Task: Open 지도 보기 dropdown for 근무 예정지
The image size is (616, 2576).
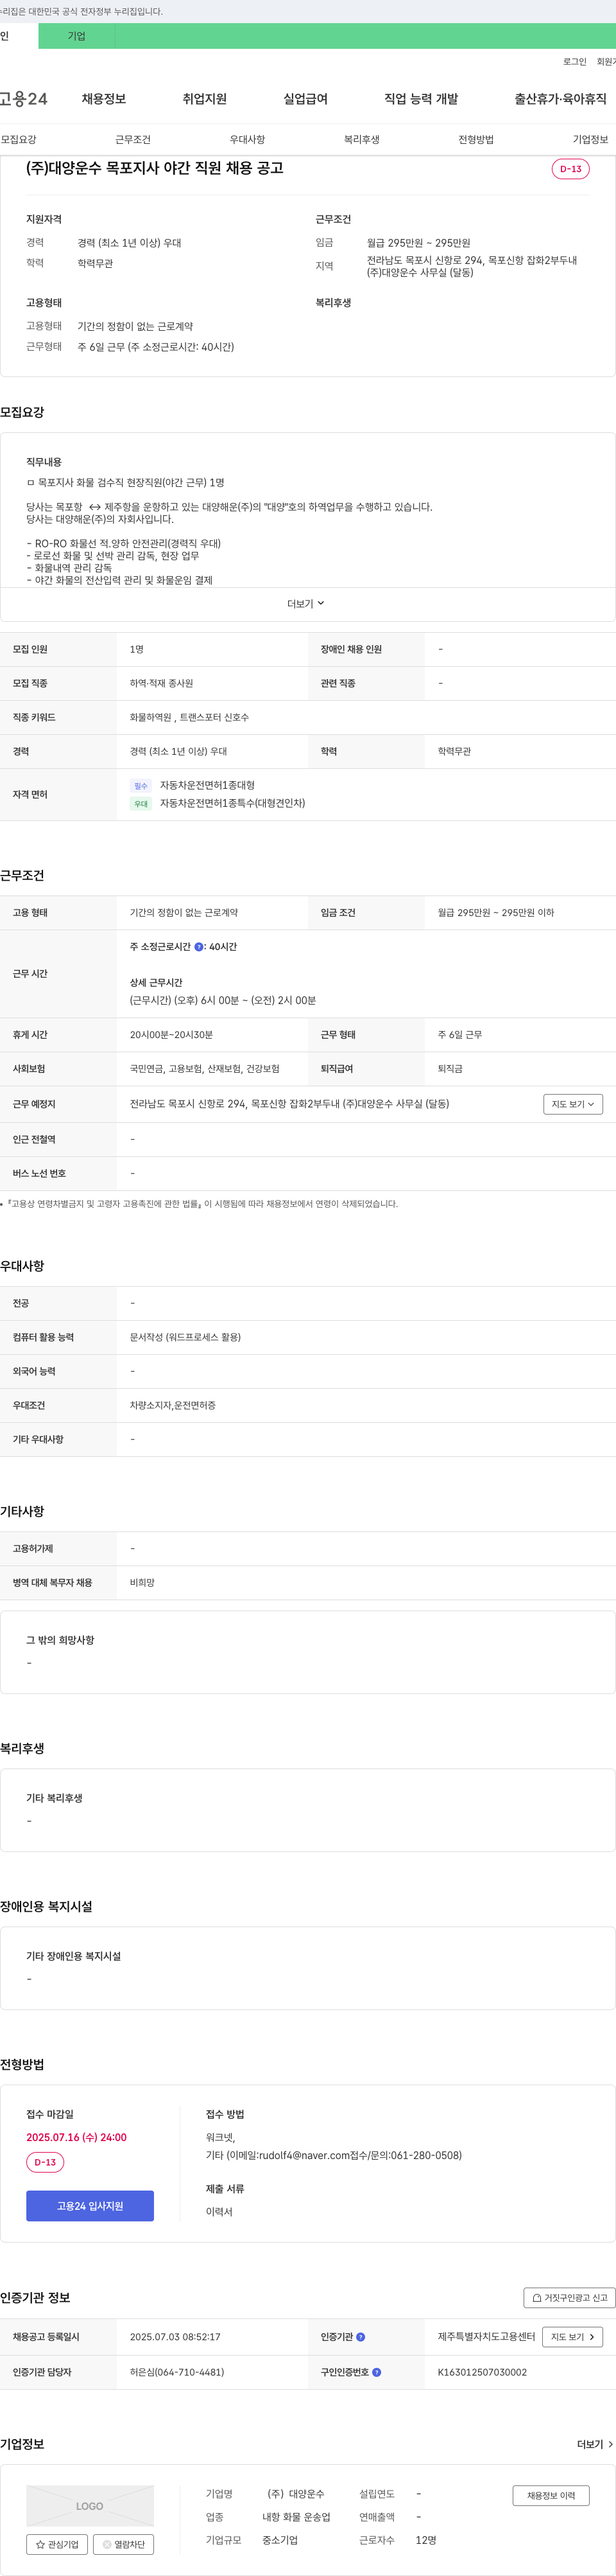Action: point(573,1104)
